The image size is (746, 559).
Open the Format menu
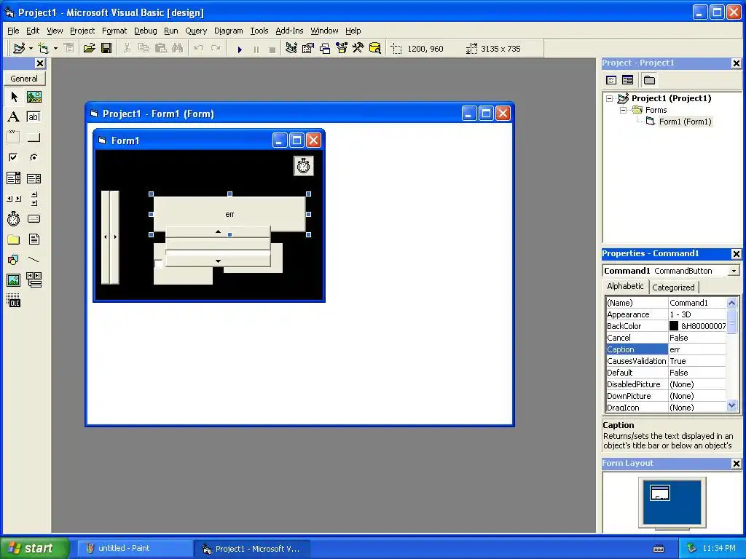(x=114, y=31)
